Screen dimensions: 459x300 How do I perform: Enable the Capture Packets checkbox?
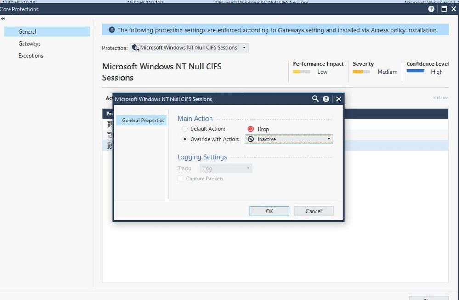click(181, 179)
